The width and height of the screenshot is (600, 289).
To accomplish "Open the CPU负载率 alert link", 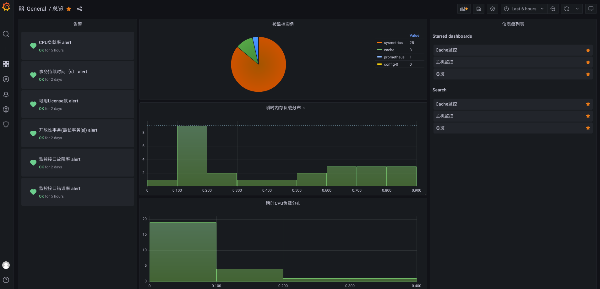I will (55, 42).
